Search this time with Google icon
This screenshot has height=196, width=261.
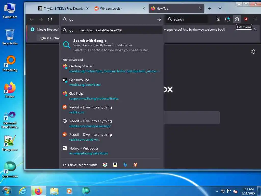point(105,165)
